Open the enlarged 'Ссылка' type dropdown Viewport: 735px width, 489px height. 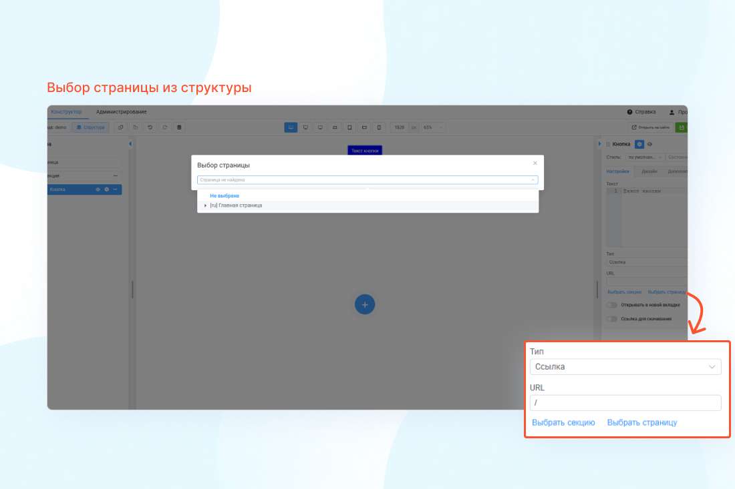pyautogui.click(x=625, y=366)
